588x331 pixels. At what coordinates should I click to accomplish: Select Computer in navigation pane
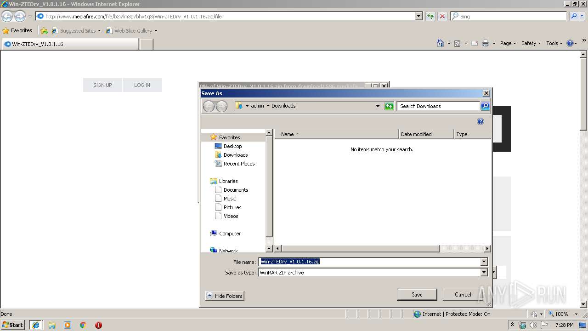click(230, 234)
